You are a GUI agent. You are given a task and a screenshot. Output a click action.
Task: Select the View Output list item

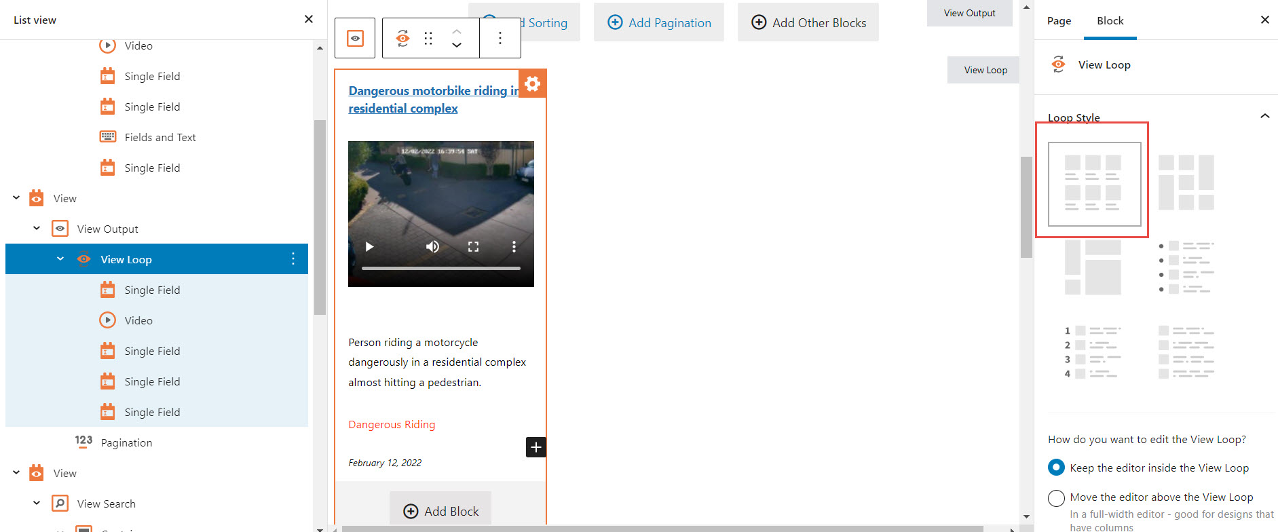(x=157, y=229)
